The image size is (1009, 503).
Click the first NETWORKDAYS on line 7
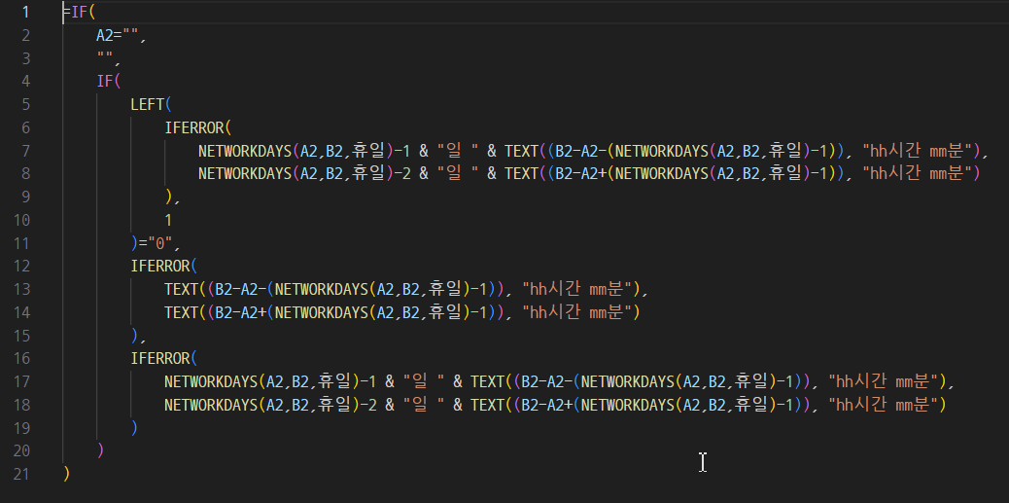point(245,151)
